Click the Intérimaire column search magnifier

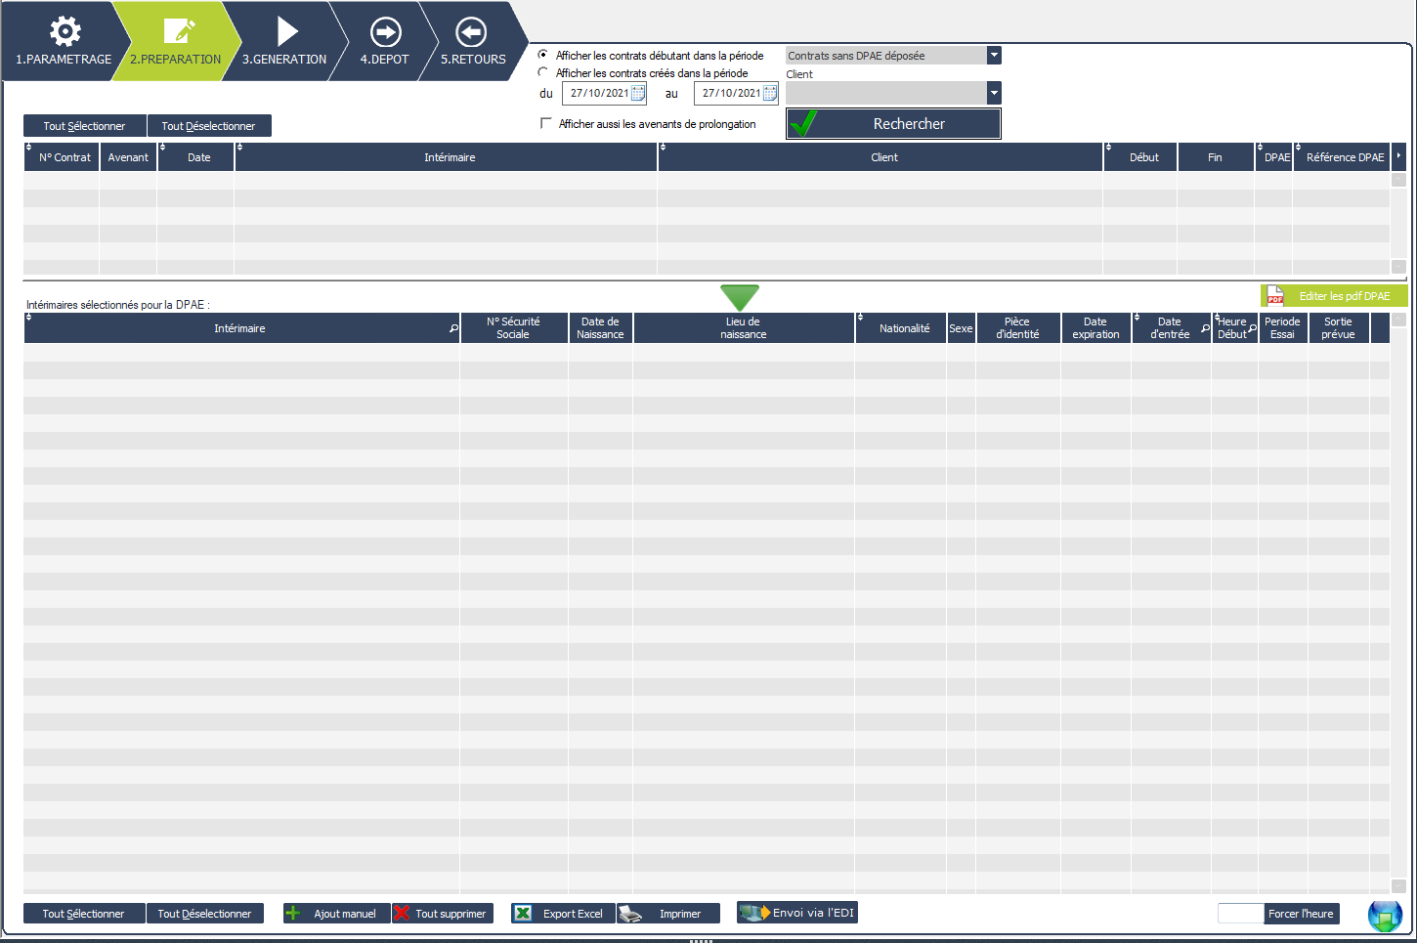[453, 328]
